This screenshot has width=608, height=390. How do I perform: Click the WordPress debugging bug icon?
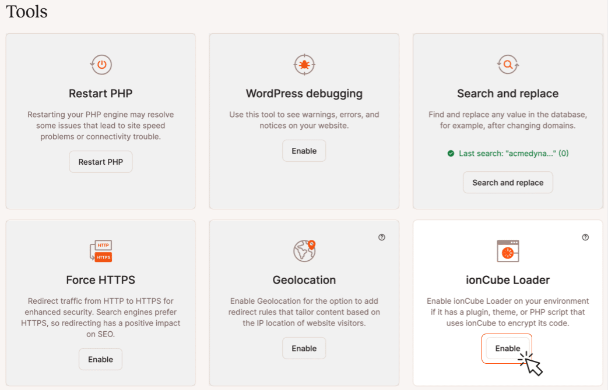pyautogui.click(x=304, y=64)
